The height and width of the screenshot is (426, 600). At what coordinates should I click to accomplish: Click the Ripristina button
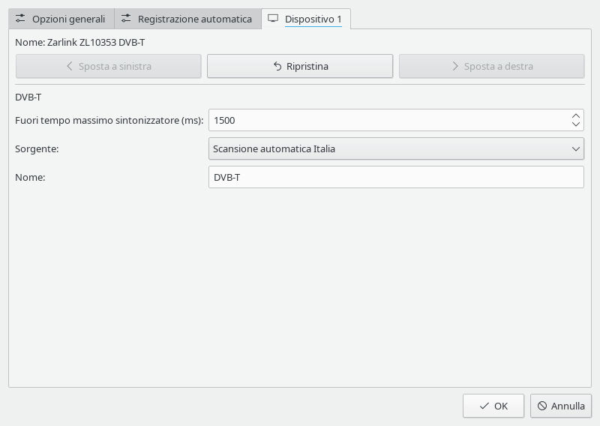click(300, 66)
